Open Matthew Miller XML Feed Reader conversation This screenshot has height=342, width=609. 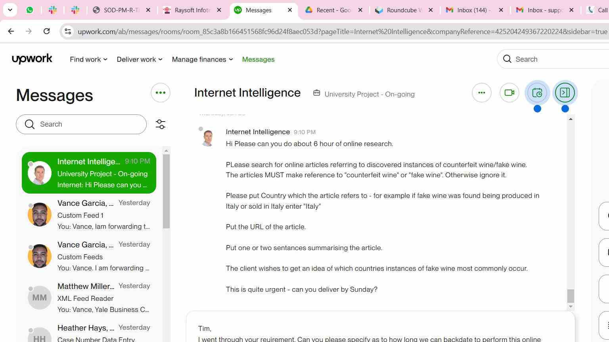(89, 298)
